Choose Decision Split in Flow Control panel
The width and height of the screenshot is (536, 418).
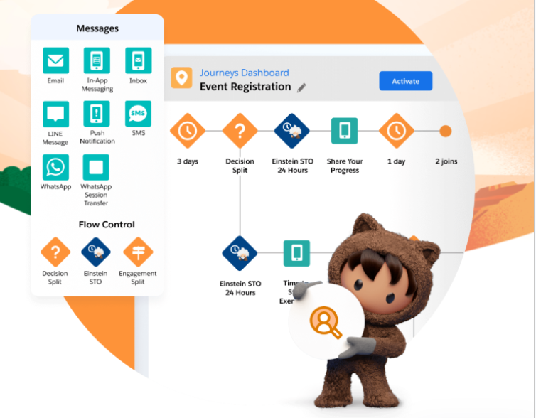[x=55, y=252]
